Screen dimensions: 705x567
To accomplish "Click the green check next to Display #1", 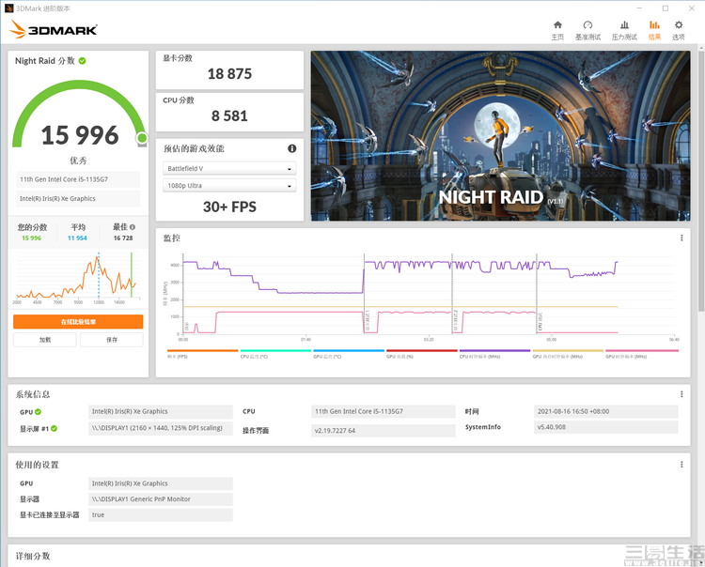I will click(54, 428).
